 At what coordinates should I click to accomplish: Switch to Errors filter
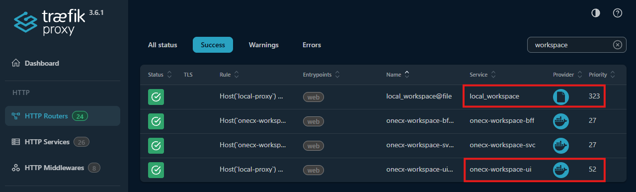point(312,45)
